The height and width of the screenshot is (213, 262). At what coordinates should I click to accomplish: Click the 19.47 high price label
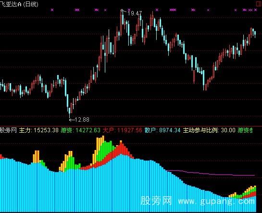click(135, 13)
